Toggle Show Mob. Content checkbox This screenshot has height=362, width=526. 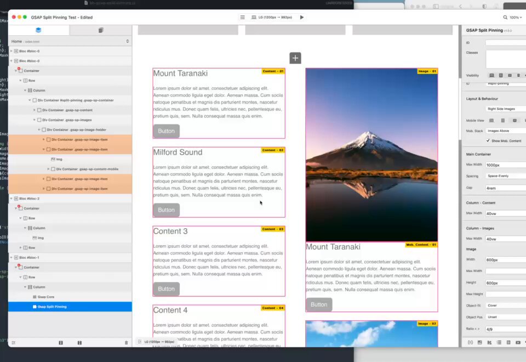(488, 141)
